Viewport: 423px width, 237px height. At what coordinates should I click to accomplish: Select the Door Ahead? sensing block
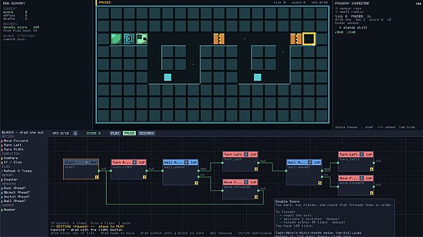(x=14, y=188)
